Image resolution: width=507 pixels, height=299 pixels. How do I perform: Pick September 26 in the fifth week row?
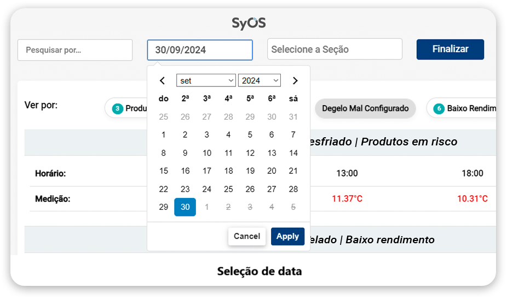[x=250, y=189]
